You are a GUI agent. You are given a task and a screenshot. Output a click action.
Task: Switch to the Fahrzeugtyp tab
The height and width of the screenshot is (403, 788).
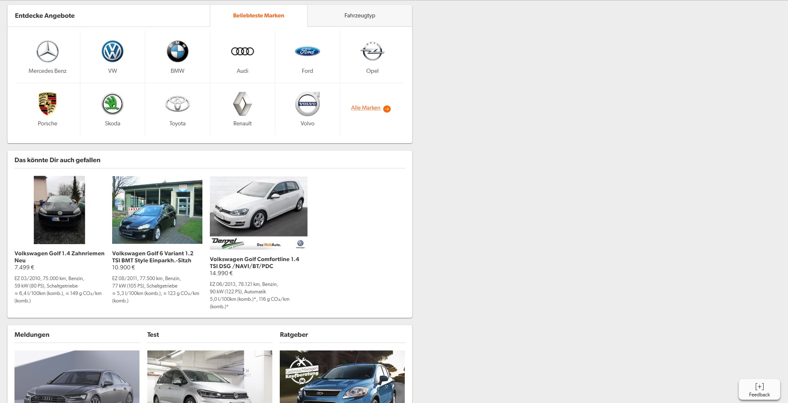click(x=360, y=16)
